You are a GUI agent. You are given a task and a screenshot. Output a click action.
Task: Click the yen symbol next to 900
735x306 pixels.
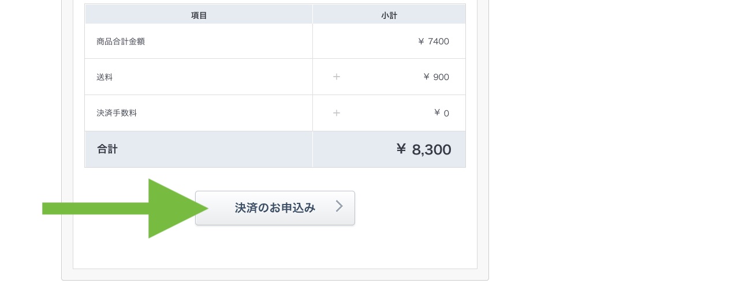[426, 77]
